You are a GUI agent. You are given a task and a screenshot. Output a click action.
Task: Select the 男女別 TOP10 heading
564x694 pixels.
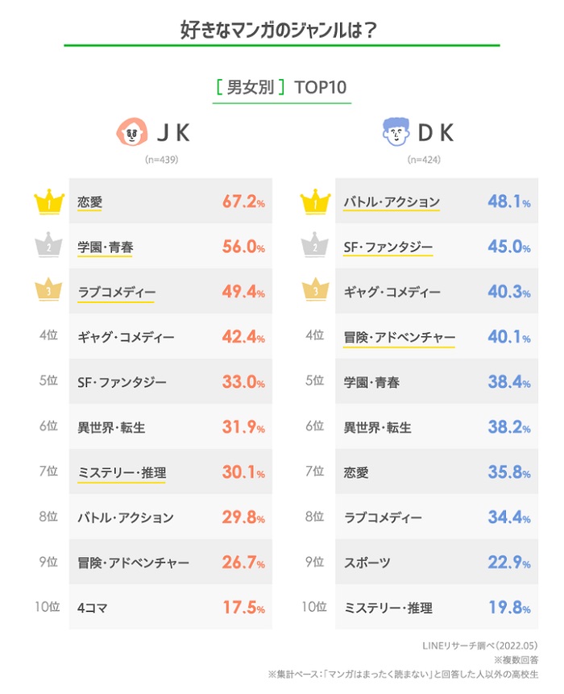click(281, 86)
